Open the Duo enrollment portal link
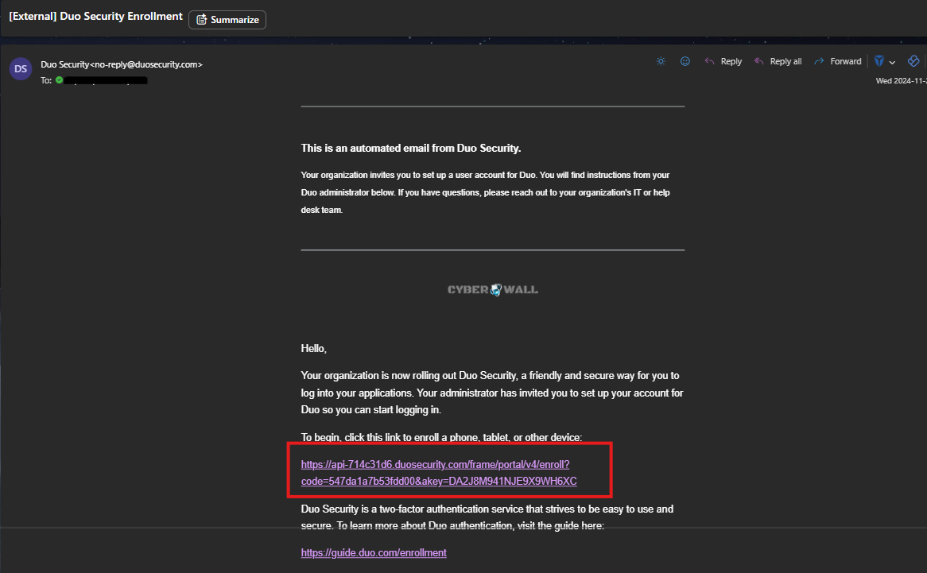The image size is (927, 573). (439, 473)
